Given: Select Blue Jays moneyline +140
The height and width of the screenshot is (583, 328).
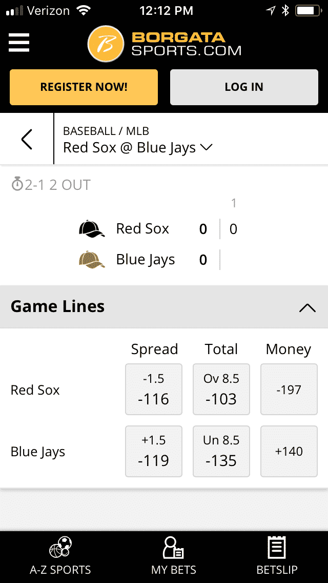Looking at the screenshot, I should (289, 451).
